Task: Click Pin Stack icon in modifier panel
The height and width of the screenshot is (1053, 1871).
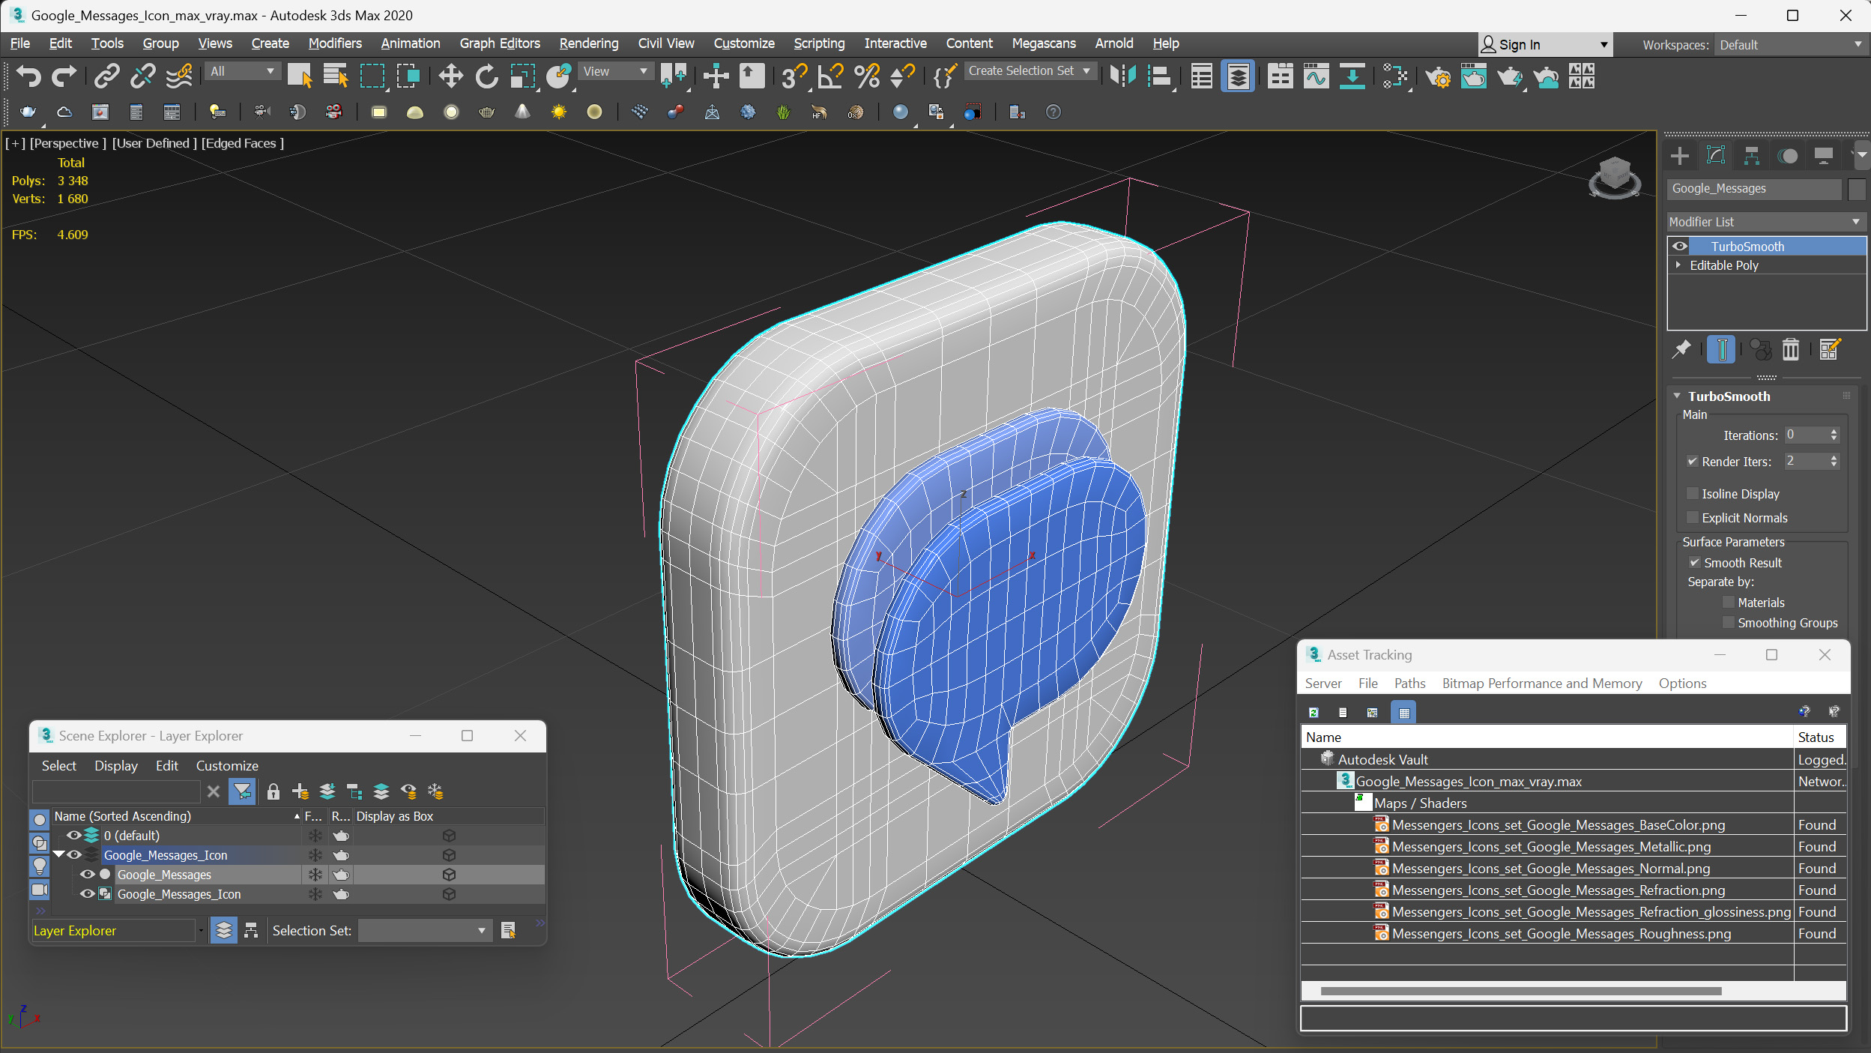Action: (1681, 349)
